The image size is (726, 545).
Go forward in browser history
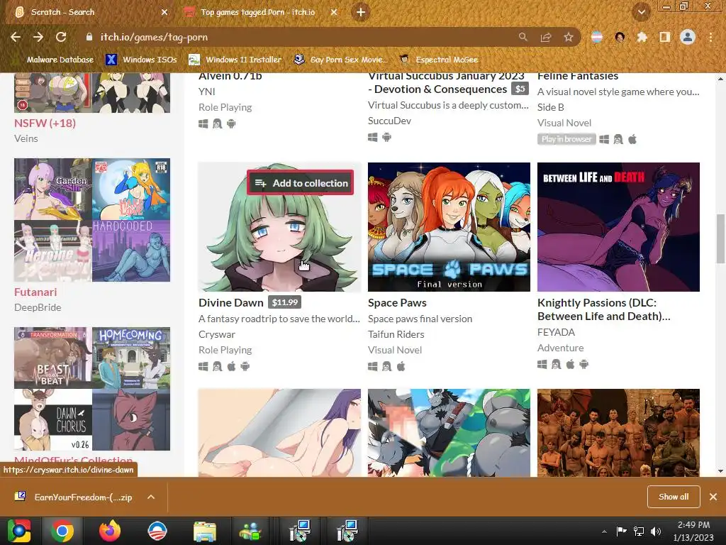pos(38,37)
